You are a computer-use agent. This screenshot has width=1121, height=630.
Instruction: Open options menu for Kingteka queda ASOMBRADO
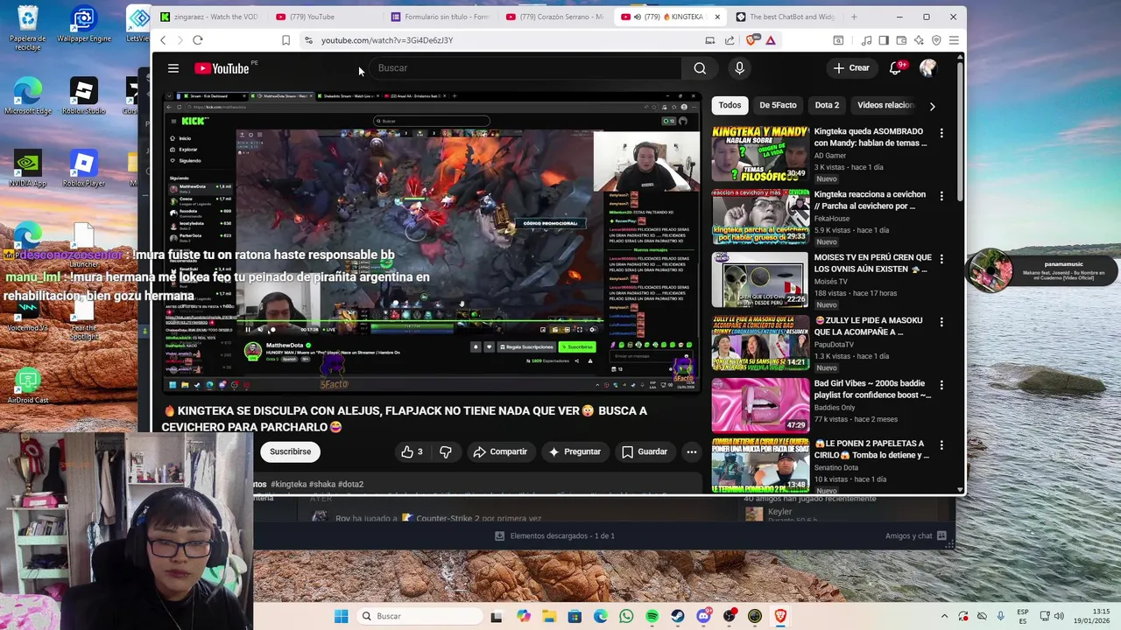tap(941, 133)
